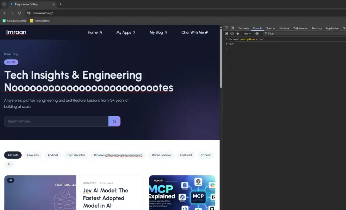This screenshot has height=210, width=346.
Task: Click Chat With Me link
Action: pos(194,32)
